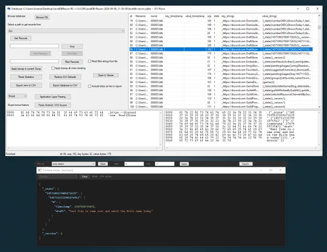The width and height of the screenshot is (327, 252).
Task: Click Application Layer Parsing button
Action: pos(53,97)
